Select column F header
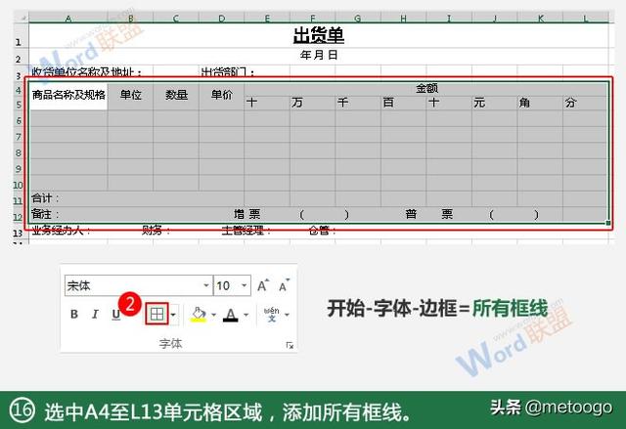This screenshot has width=626, height=429. pyautogui.click(x=313, y=19)
